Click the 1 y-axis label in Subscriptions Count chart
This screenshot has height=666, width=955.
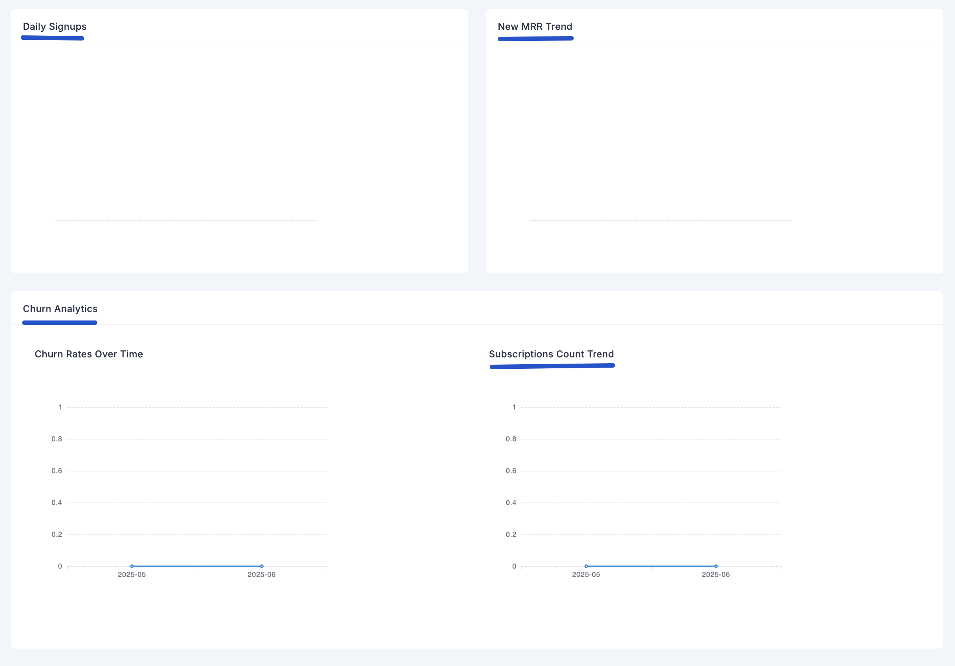pos(514,407)
